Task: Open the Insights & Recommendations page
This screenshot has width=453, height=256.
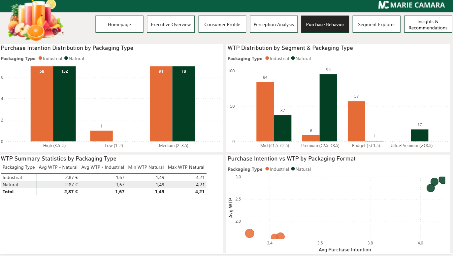Action: pyautogui.click(x=428, y=24)
